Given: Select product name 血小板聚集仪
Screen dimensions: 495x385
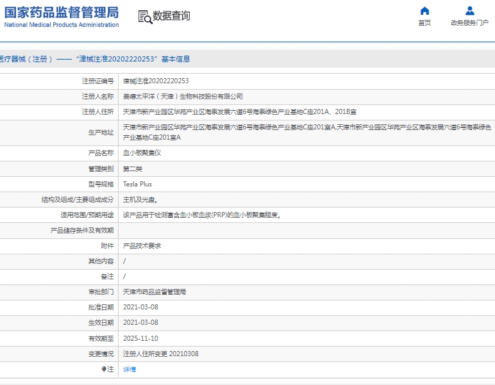Looking at the screenshot, I should 142,153.
